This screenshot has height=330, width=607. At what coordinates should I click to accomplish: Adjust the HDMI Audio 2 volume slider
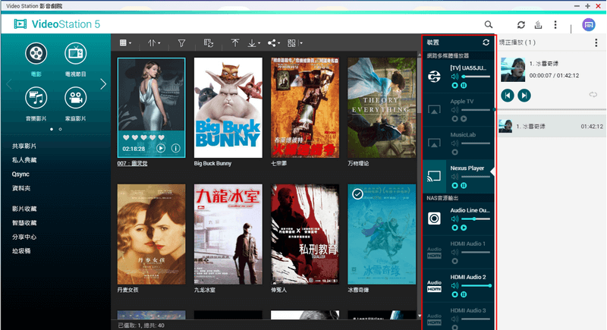click(x=476, y=285)
